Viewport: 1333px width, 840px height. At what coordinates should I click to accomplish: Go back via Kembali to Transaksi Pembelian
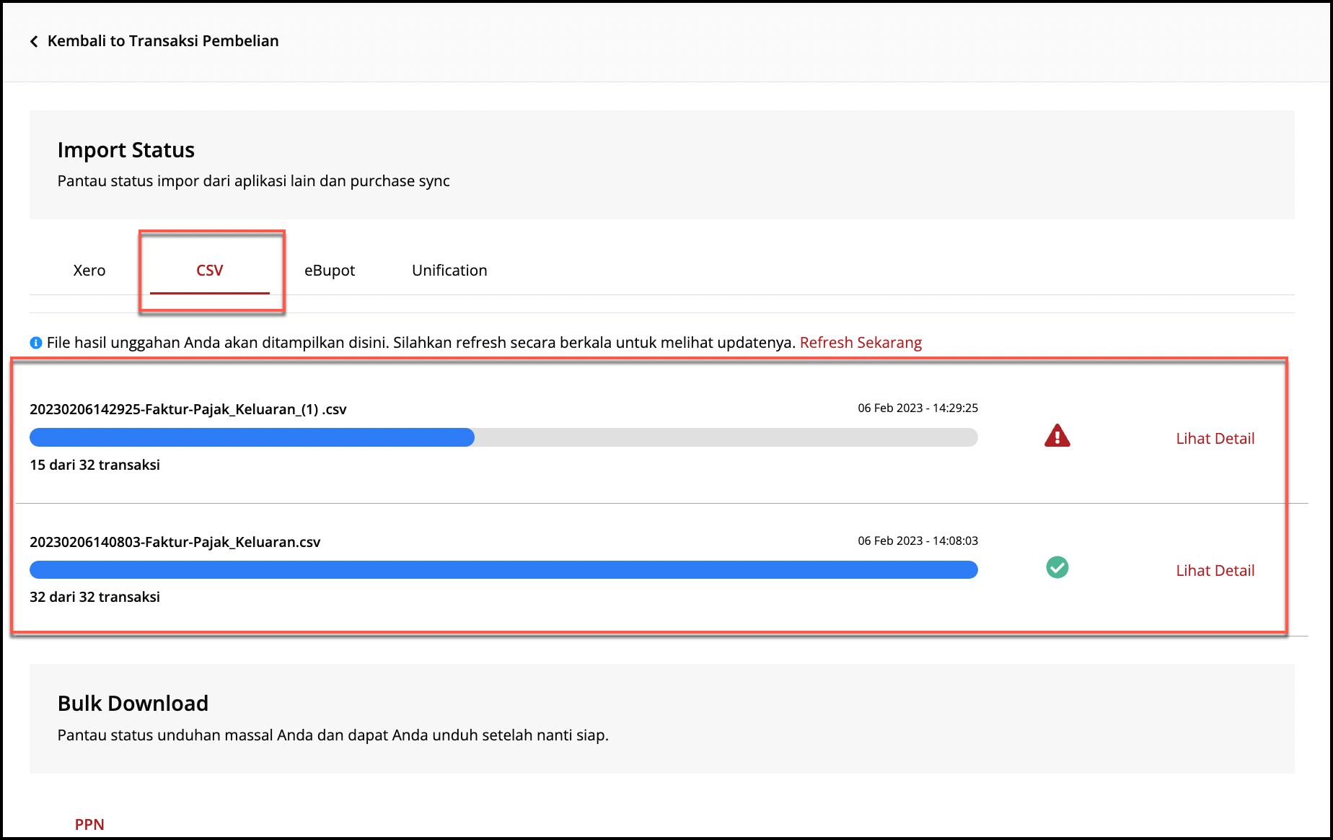coord(162,41)
